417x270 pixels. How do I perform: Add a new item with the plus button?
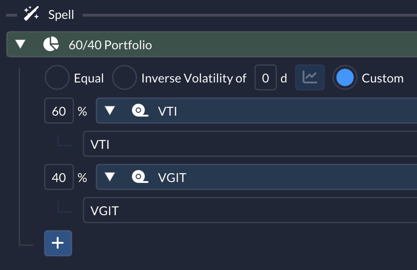58,243
